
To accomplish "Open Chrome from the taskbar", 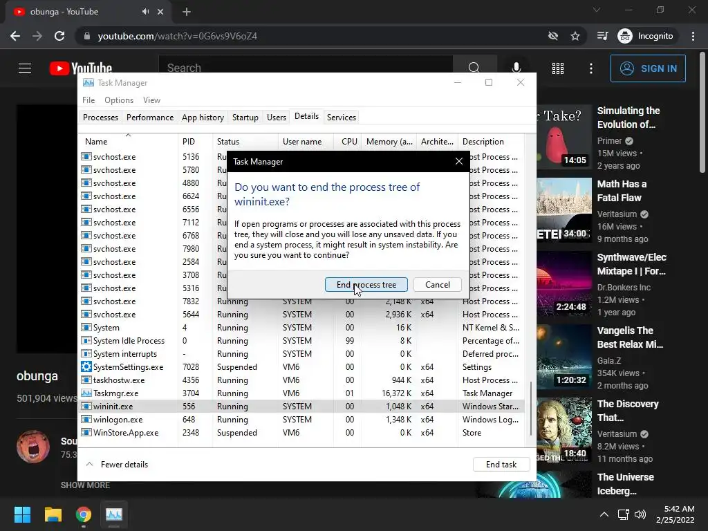I will click(x=83, y=514).
